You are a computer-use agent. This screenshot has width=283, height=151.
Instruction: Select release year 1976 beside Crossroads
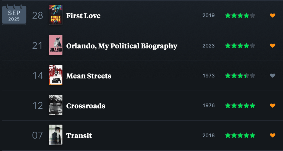pos(208,106)
